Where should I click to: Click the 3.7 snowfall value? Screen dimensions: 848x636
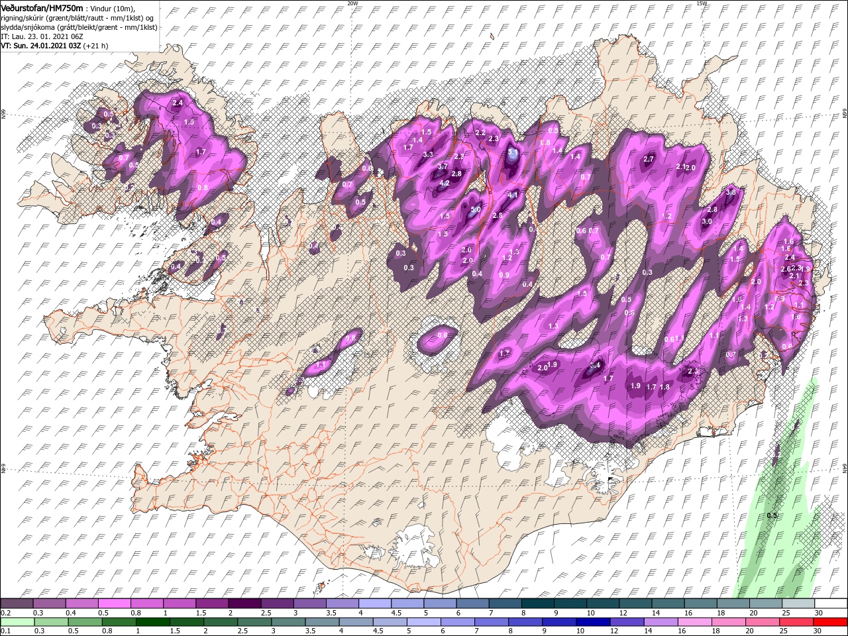(443, 166)
